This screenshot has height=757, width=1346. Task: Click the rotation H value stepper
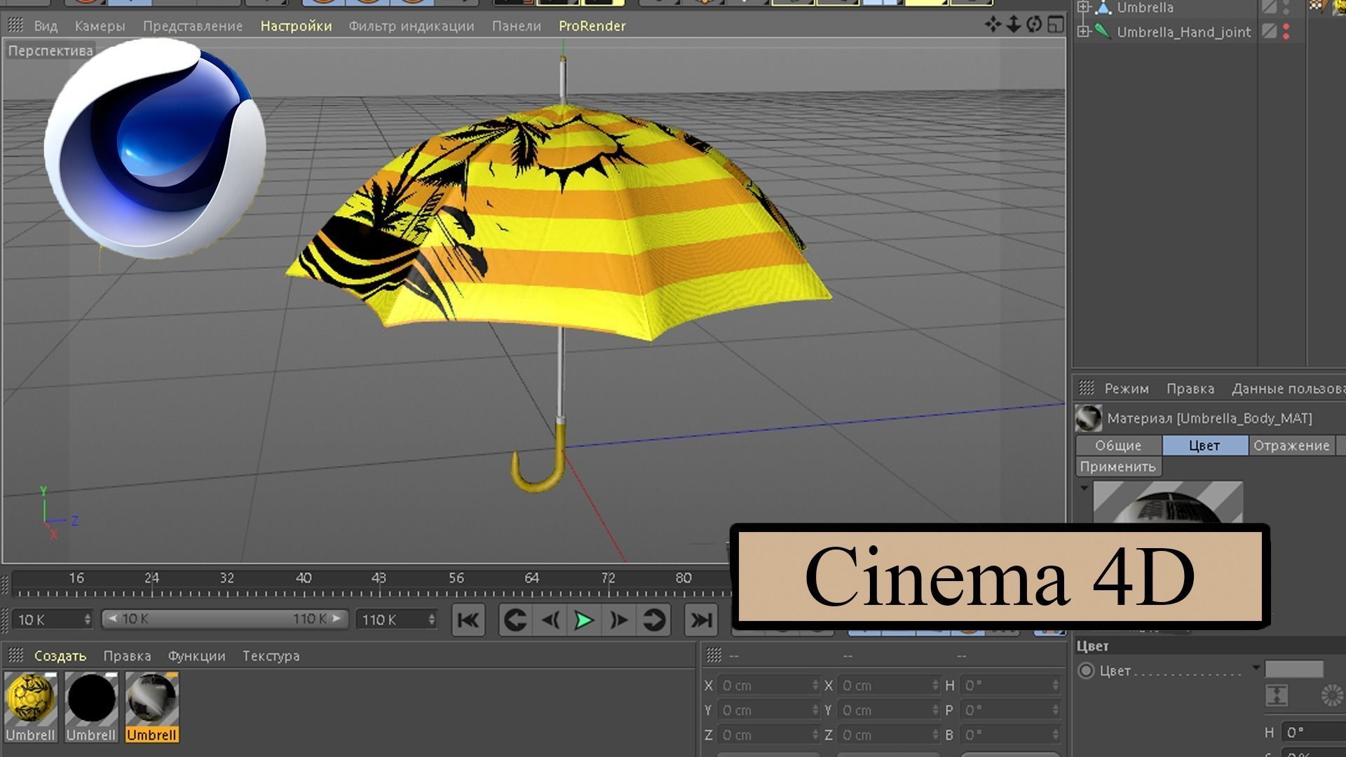pyautogui.click(x=1056, y=686)
